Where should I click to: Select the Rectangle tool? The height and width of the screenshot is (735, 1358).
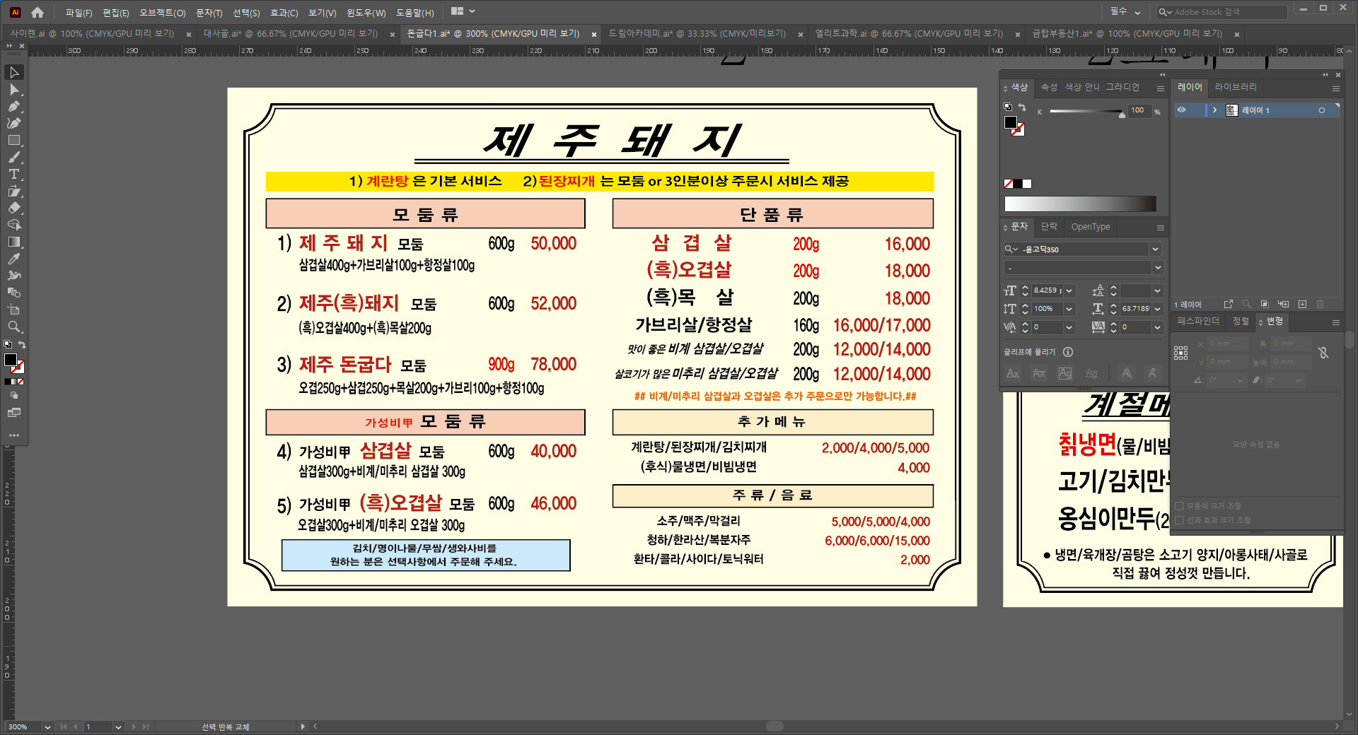pyautogui.click(x=13, y=141)
